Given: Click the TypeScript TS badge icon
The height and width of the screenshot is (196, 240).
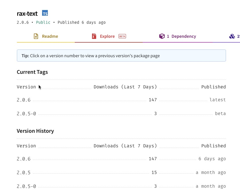Looking at the screenshot, I should [45, 13].
